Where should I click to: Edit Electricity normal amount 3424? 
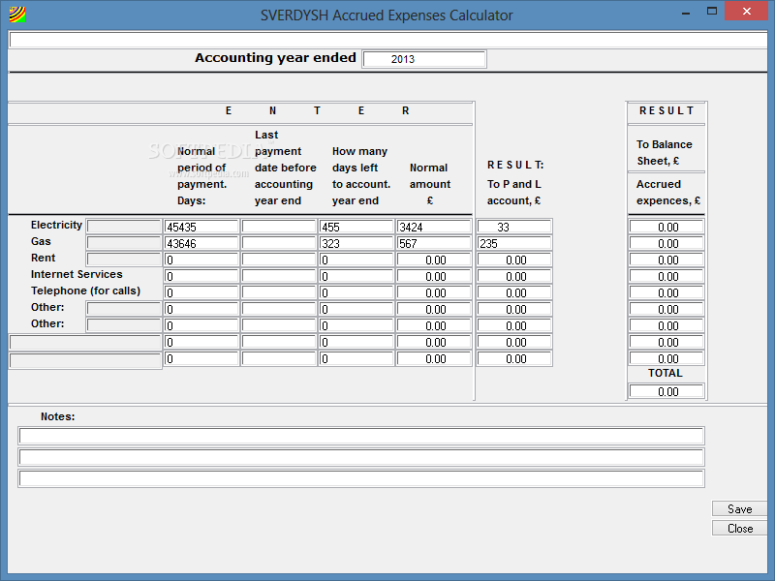pos(434,227)
